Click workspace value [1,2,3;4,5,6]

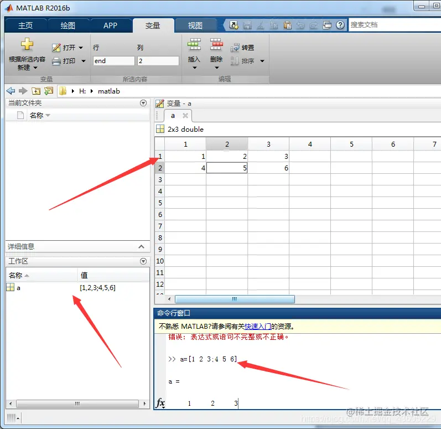click(97, 287)
